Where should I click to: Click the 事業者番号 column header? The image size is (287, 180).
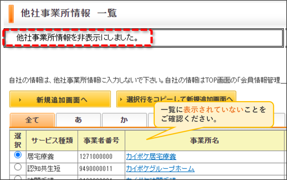pyautogui.click(x=102, y=141)
